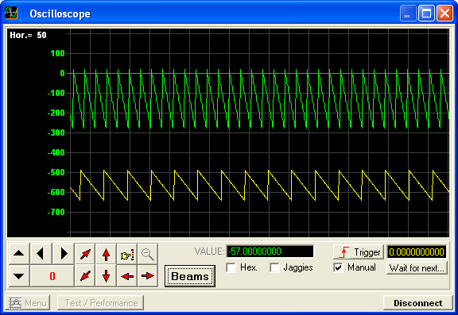458x315 pixels.
Task: Click the black left triangle button
Action: click(41, 254)
